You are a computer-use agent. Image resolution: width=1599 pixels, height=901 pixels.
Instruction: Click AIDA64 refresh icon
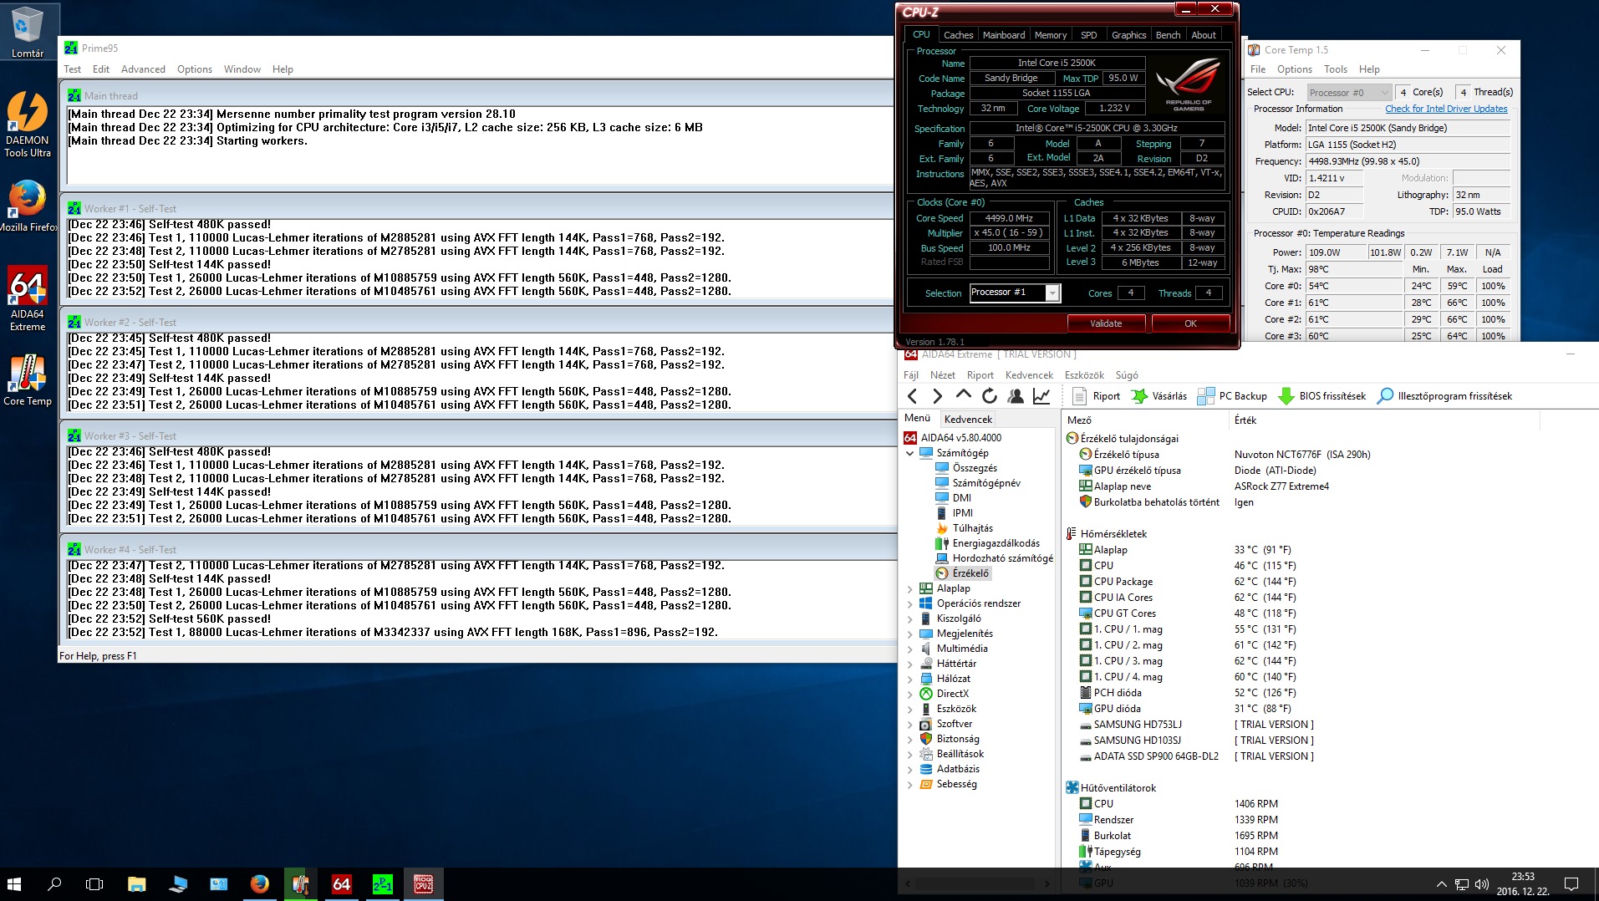point(990,396)
